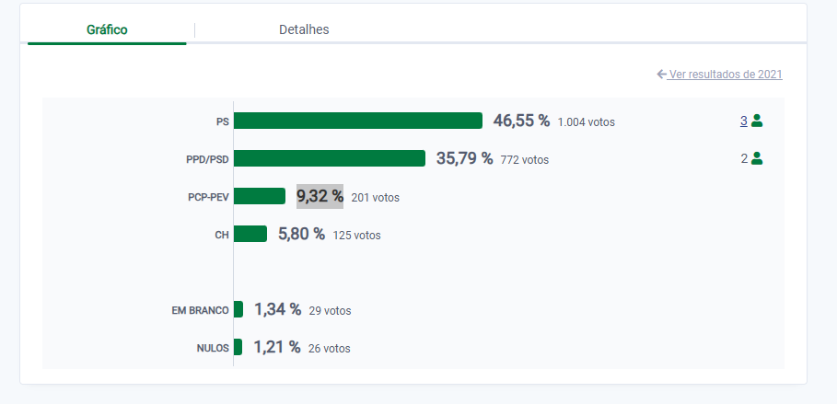Click the 772 votos count
The height and width of the screenshot is (404, 837).
[525, 159]
